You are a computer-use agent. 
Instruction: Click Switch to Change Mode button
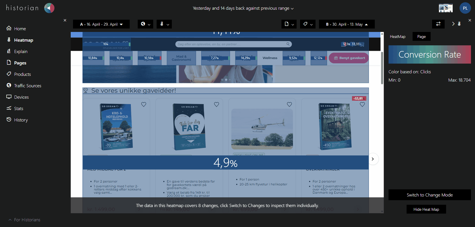[x=429, y=195]
